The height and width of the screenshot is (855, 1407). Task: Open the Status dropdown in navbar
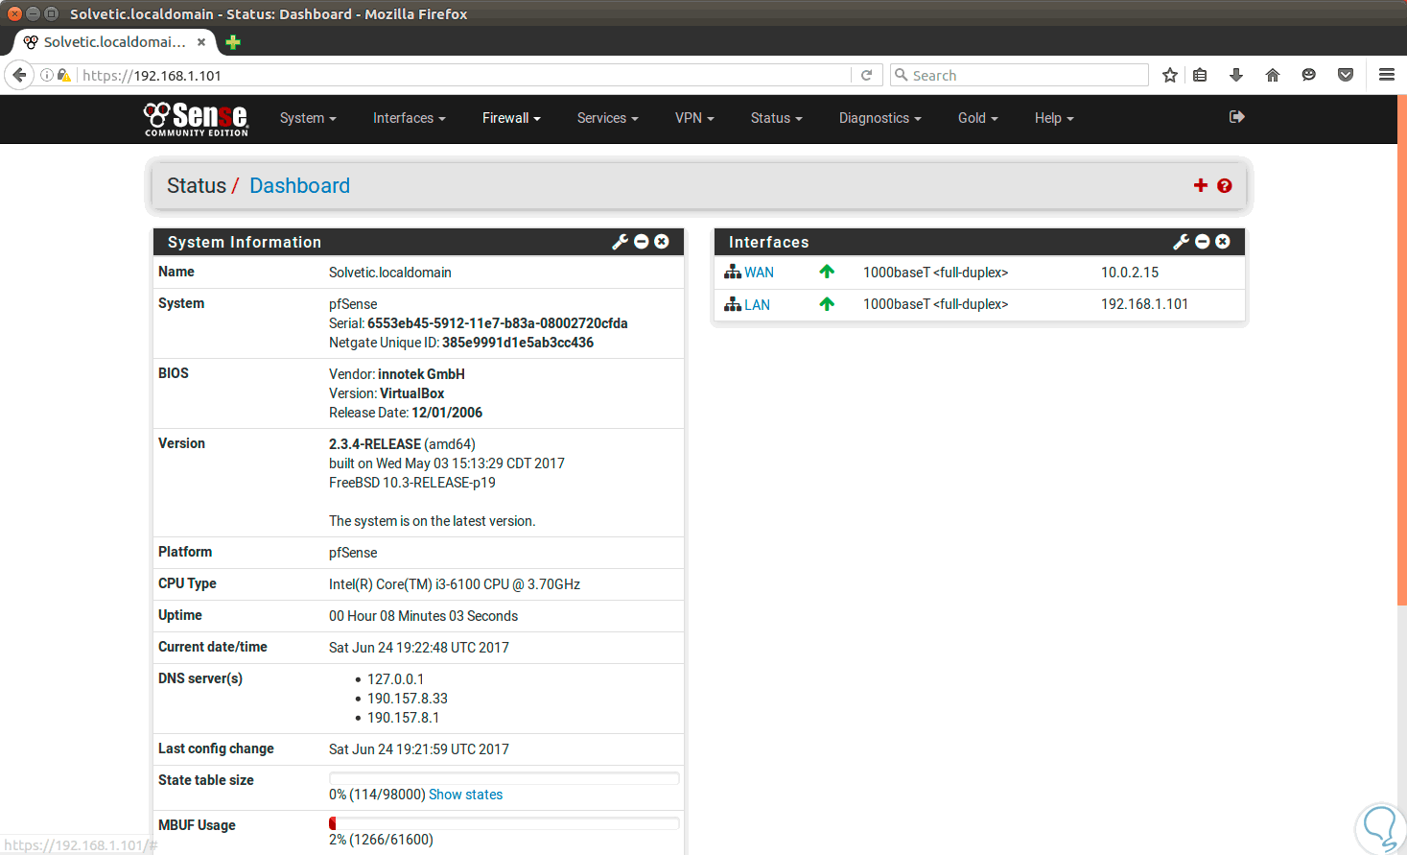pyautogui.click(x=777, y=118)
